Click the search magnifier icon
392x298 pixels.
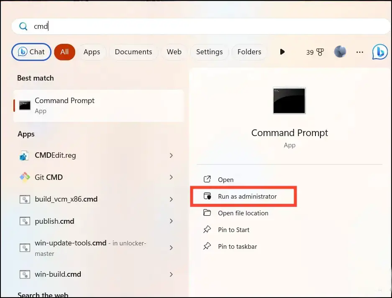(23, 26)
